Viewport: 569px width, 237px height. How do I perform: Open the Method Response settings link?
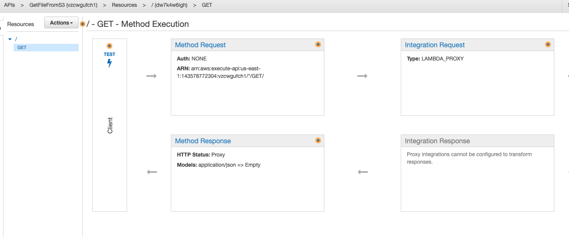(203, 141)
